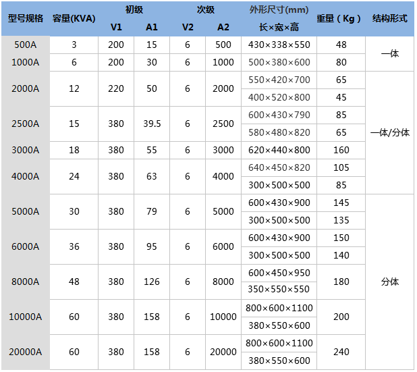Click A1 value 79 in 5000A row
This screenshot has height=372, width=417.
[x=152, y=211]
